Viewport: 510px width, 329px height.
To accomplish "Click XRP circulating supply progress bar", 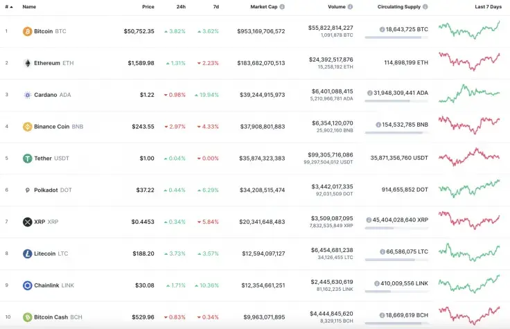I will tap(396, 228).
